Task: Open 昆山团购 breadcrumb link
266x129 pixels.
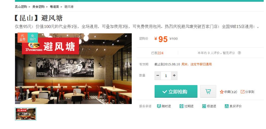Action: pyautogui.click(x=21, y=7)
